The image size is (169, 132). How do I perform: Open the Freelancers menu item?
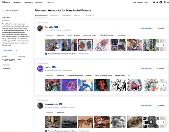[28, 2]
